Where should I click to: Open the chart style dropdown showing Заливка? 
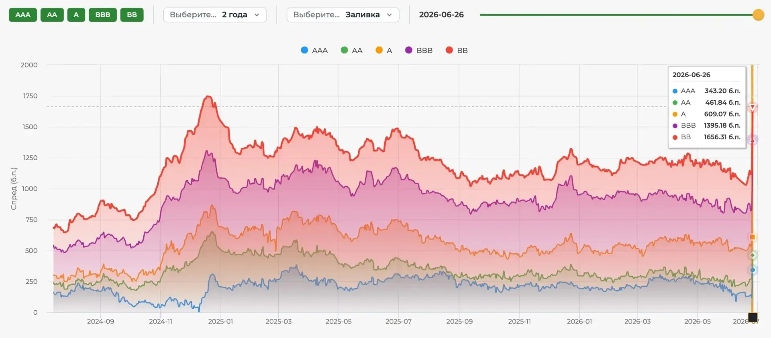343,15
